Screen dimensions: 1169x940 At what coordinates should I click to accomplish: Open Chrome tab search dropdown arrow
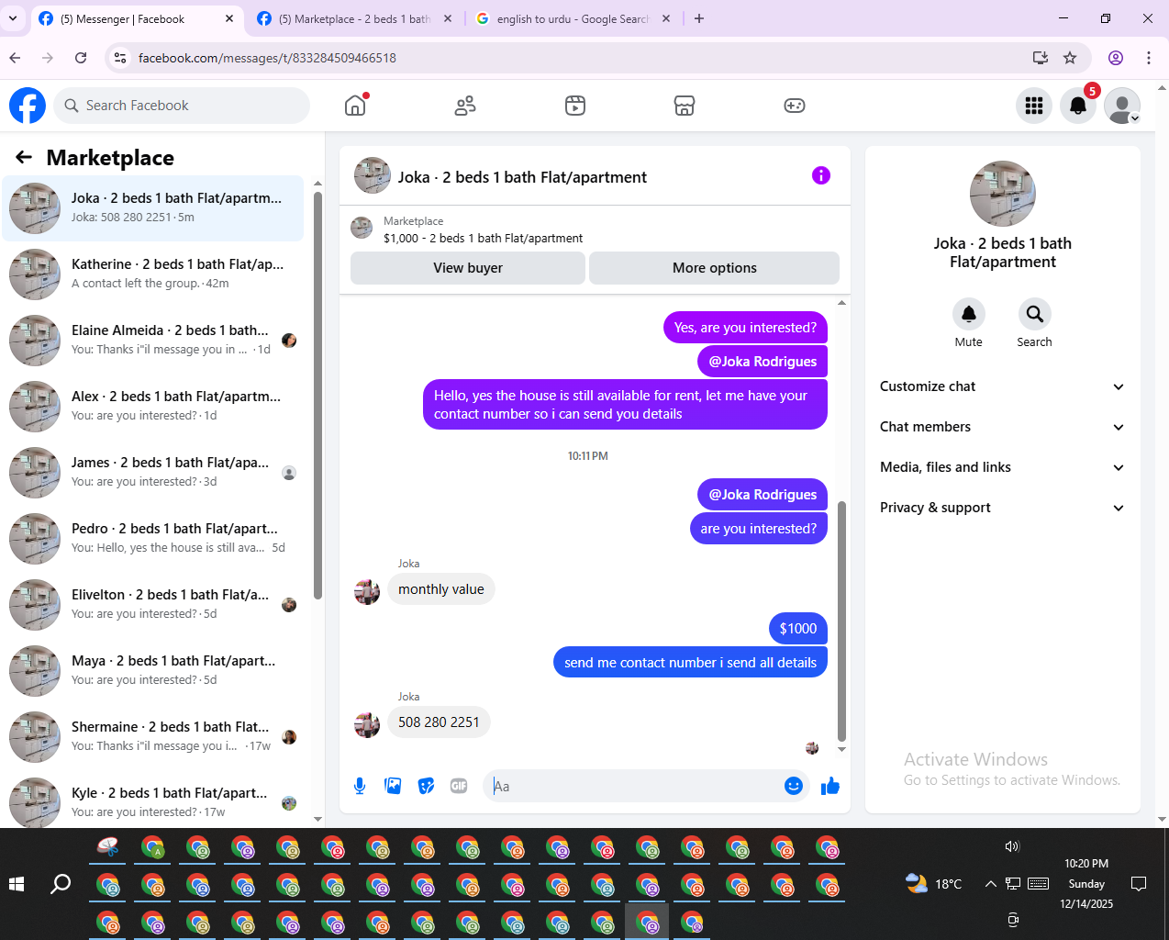coord(12,18)
